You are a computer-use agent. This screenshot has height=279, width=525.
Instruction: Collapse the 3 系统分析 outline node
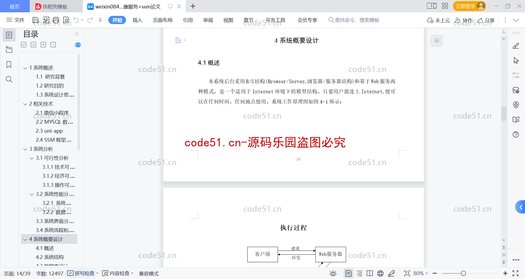pos(25,149)
